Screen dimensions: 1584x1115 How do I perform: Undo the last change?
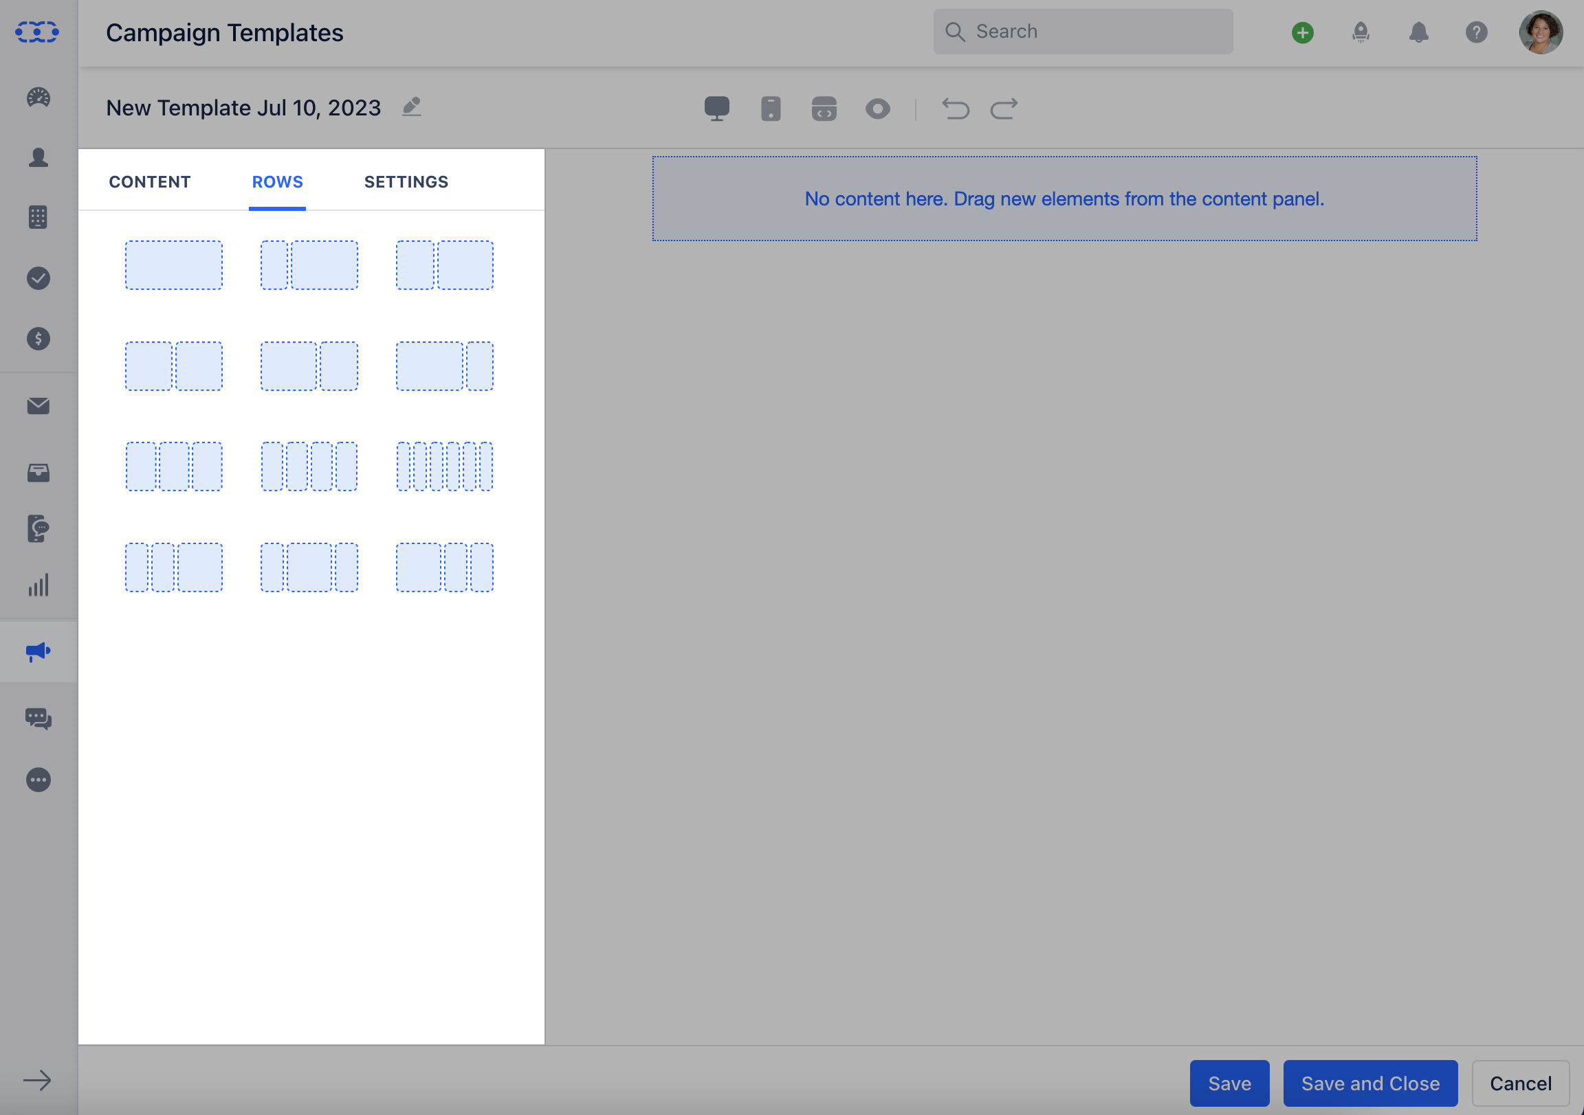point(956,109)
